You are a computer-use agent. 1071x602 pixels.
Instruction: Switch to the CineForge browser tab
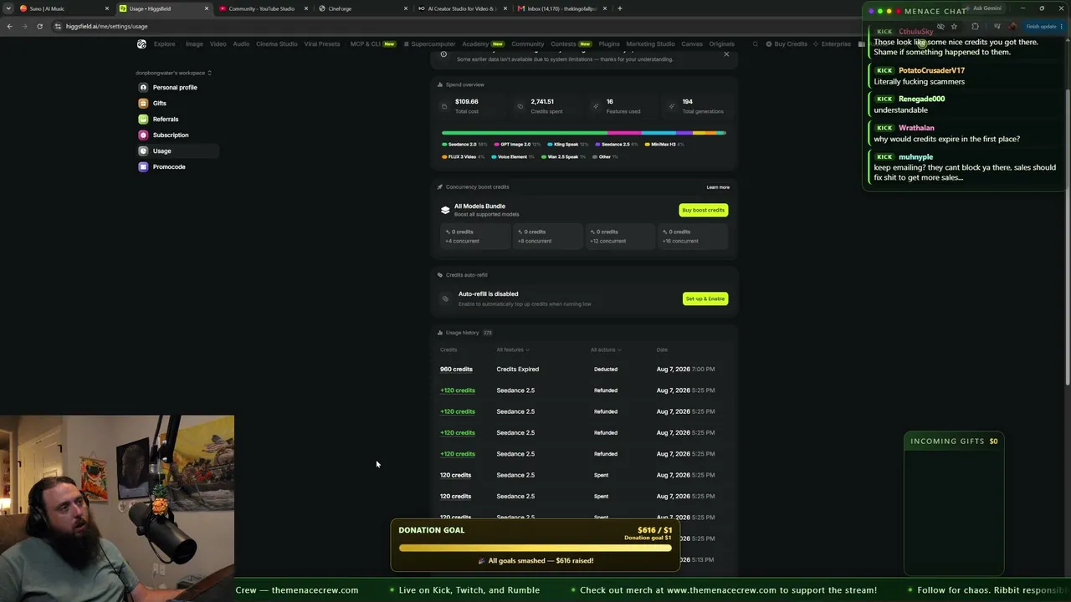(361, 8)
